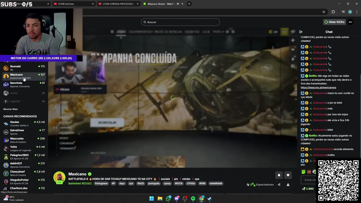Click the Buscar search field
Viewport: 361px width, 203px height.
click(180, 22)
